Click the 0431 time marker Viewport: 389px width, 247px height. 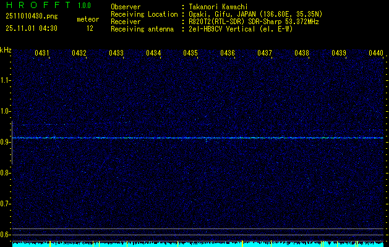[42, 54]
